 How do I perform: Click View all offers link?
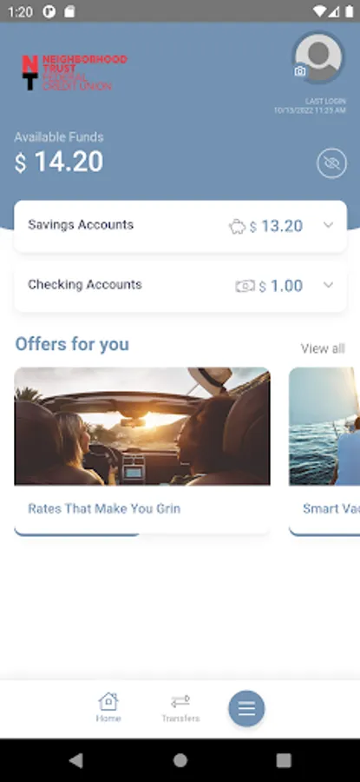click(x=323, y=348)
